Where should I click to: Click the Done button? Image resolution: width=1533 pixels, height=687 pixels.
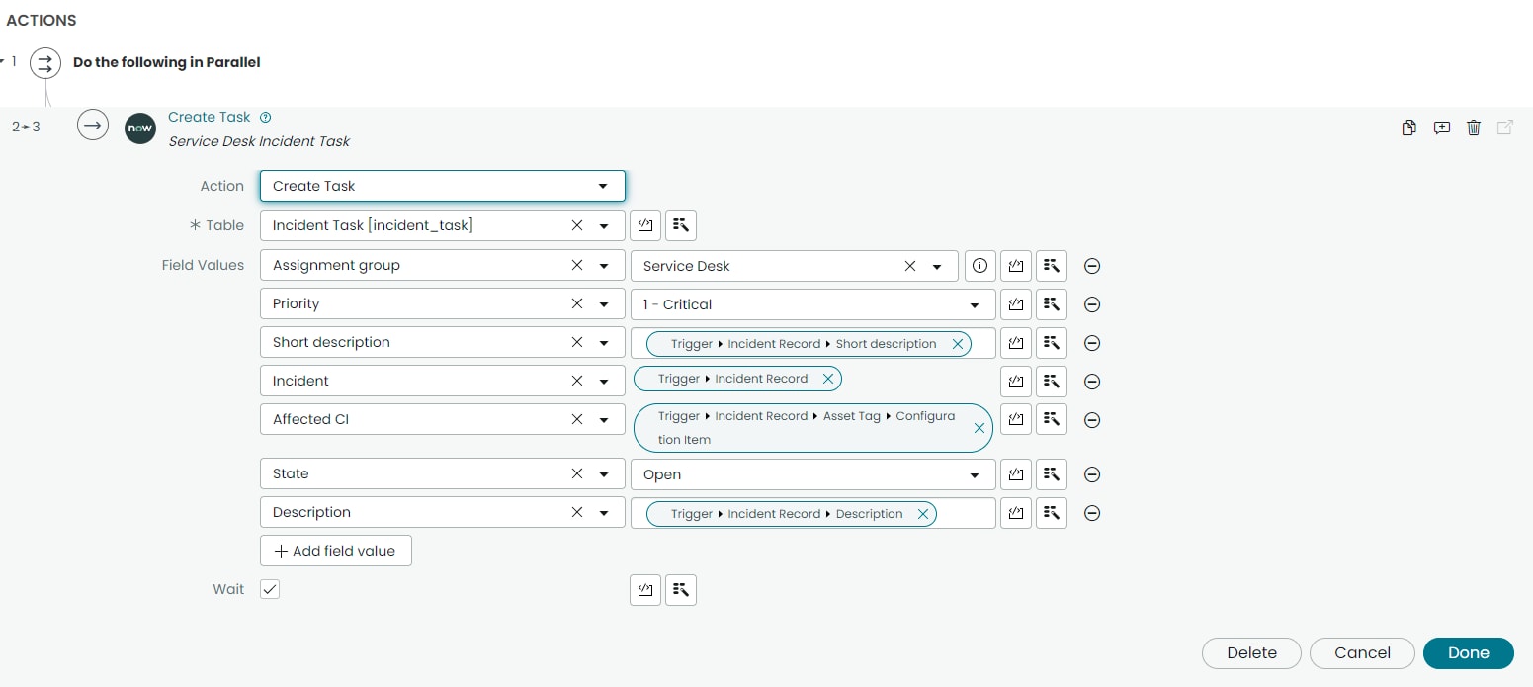tap(1468, 653)
